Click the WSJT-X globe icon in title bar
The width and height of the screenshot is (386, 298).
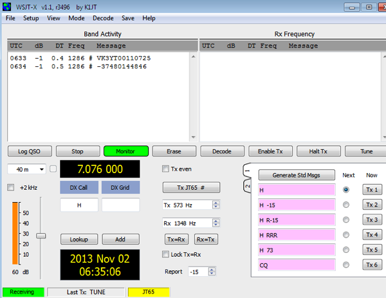(6, 6)
